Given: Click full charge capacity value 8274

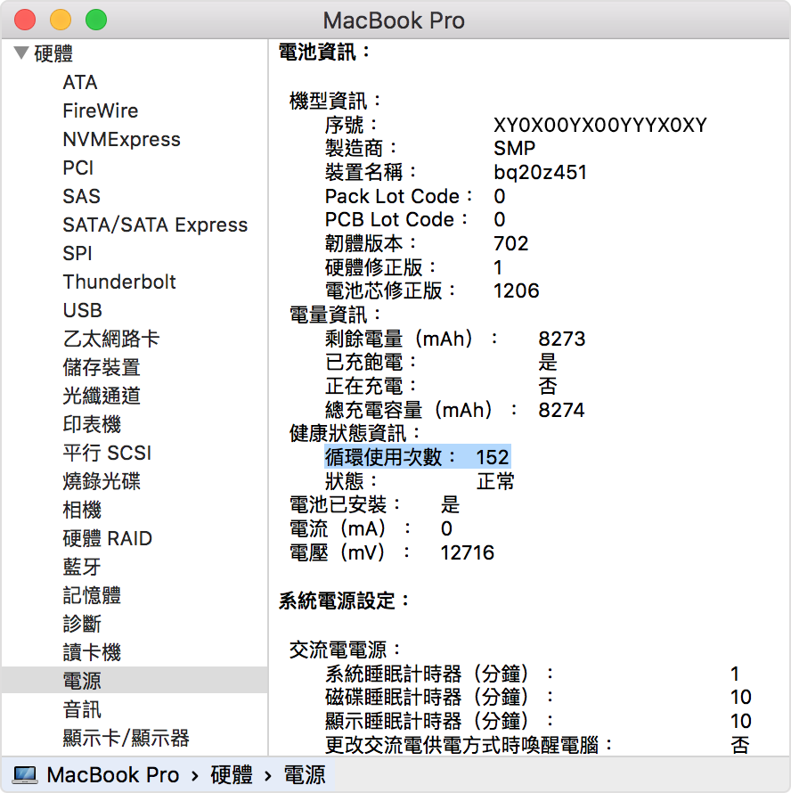Looking at the screenshot, I should tap(561, 410).
